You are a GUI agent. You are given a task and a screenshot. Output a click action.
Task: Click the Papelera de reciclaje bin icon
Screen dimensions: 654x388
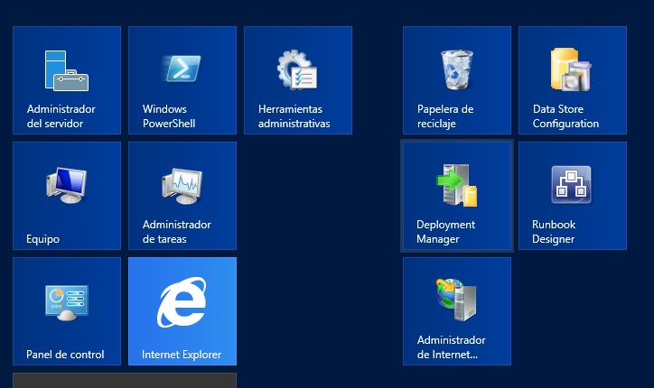456,69
